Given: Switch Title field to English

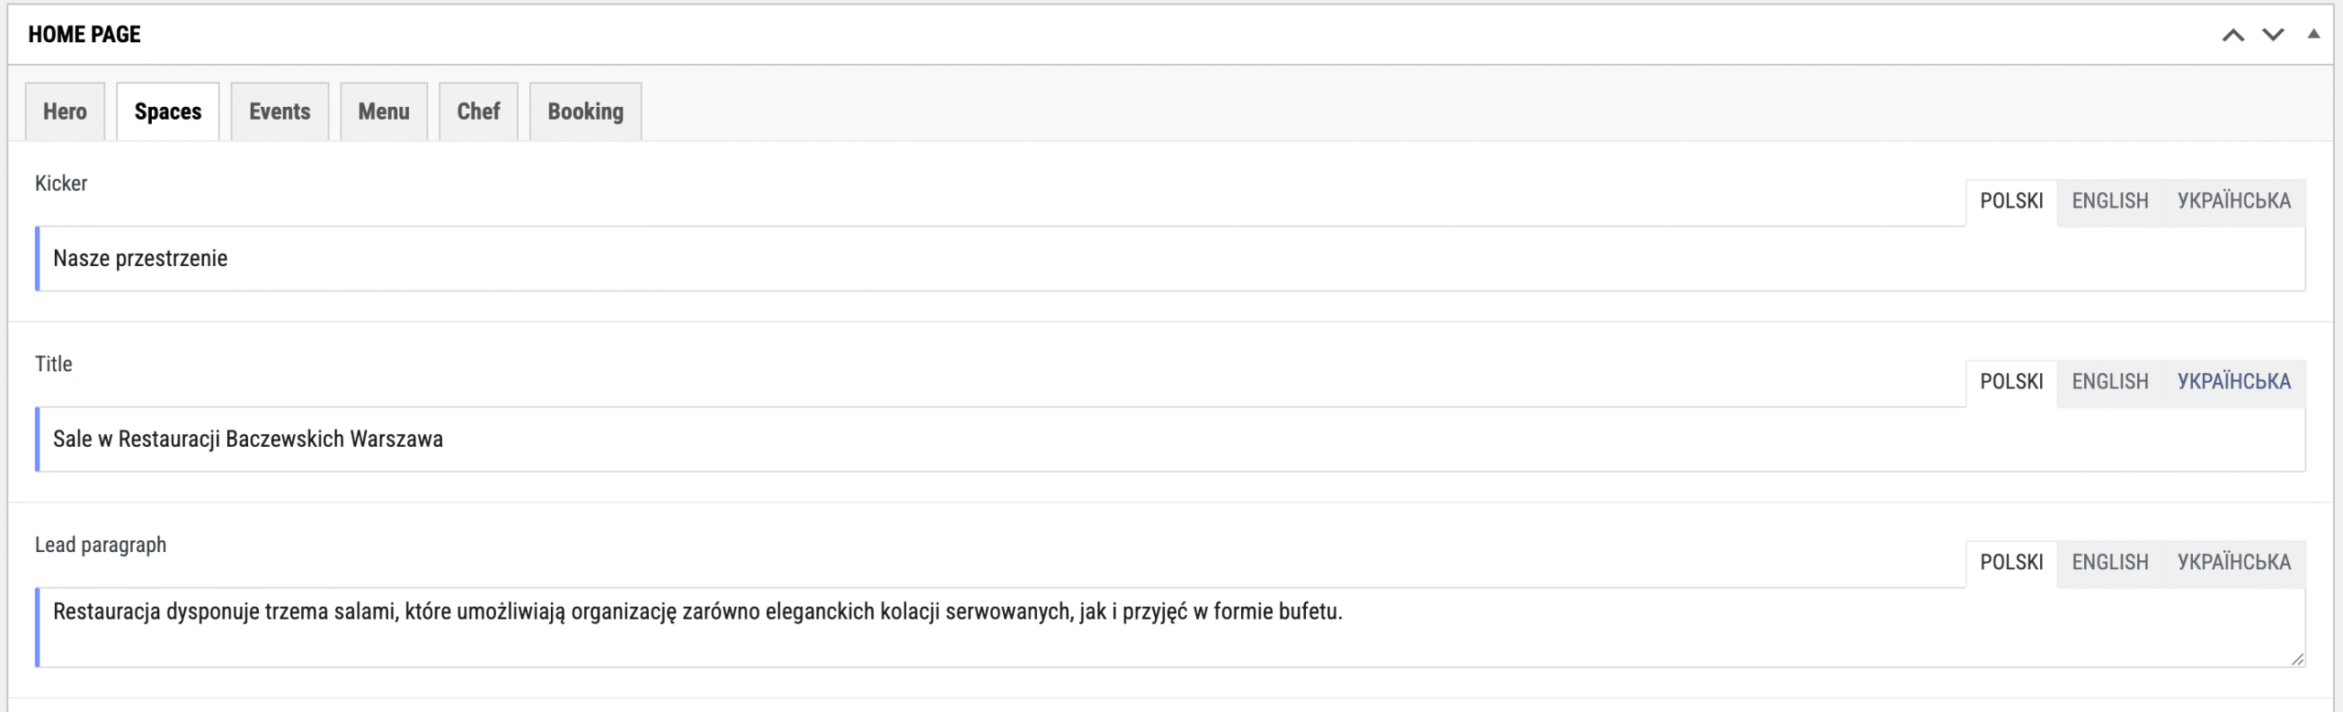Looking at the screenshot, I should pyautogui.click(x=2110, y=383).
